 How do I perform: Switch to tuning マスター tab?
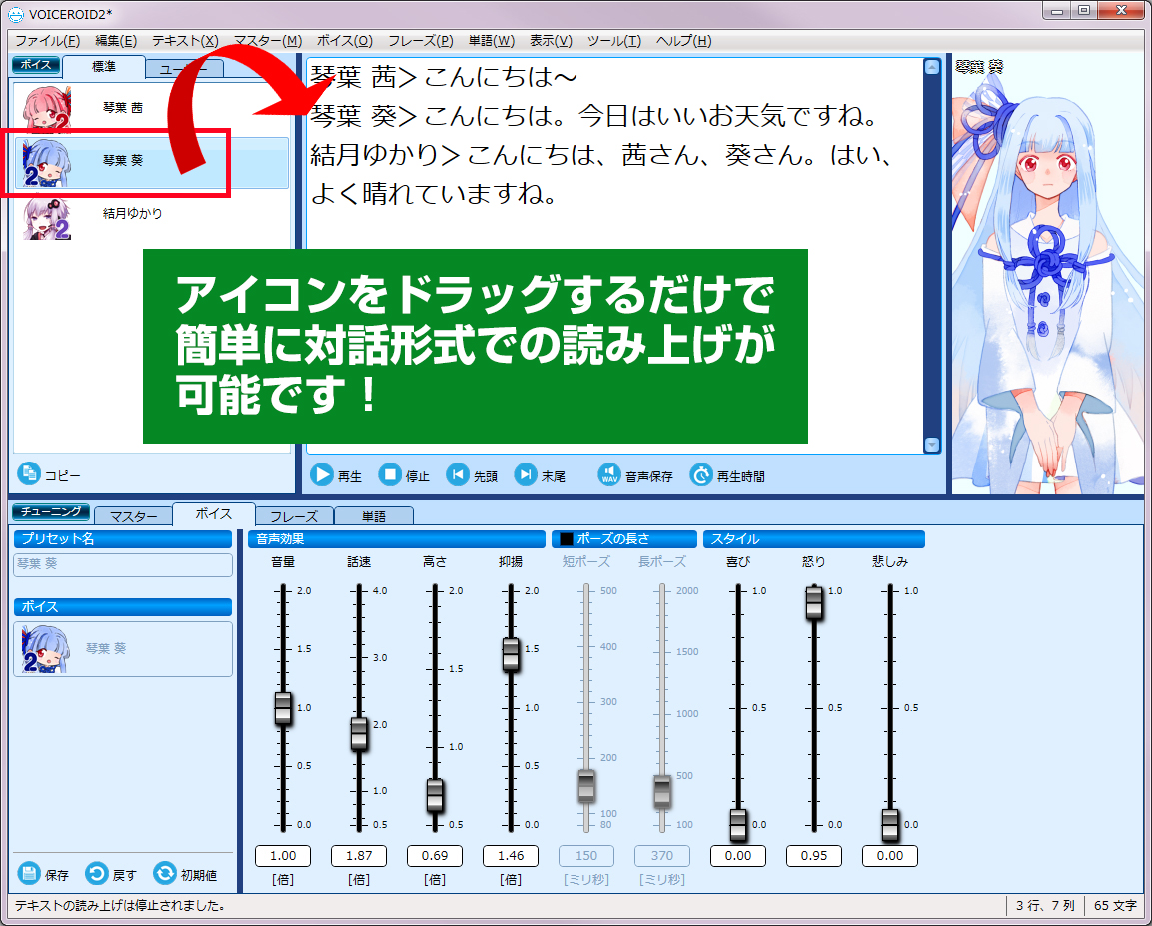pyautogui.click(x=133, y=516)
